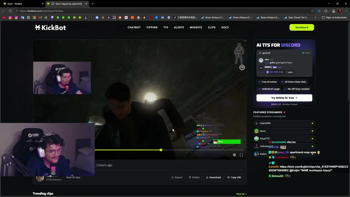Open View all trending clips link
The height and width of the screenshot is (197, 350).
(241, 194)
